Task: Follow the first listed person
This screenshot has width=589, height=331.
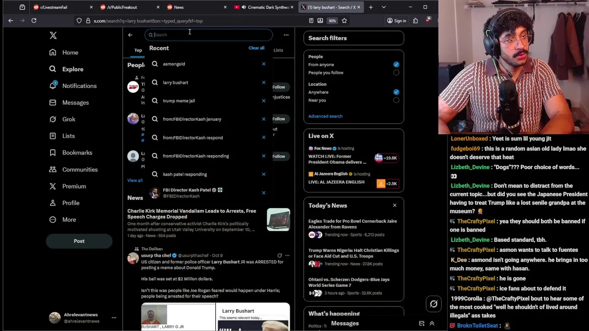Action: click(278, 87)
